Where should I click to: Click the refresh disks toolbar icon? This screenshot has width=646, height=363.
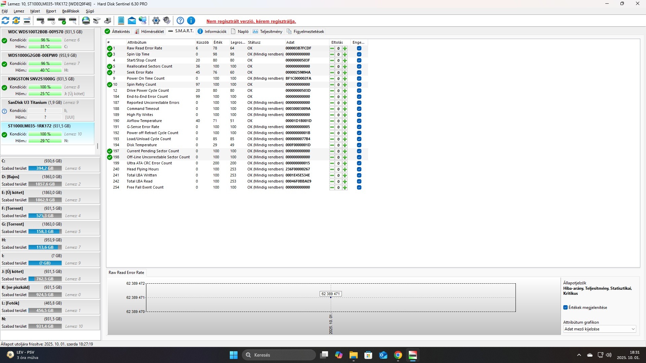(x=5, y=21)
